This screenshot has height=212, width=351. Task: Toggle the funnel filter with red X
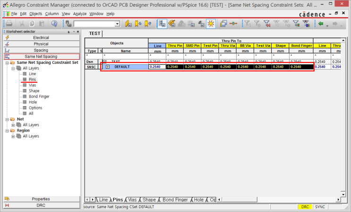(267, 23)
